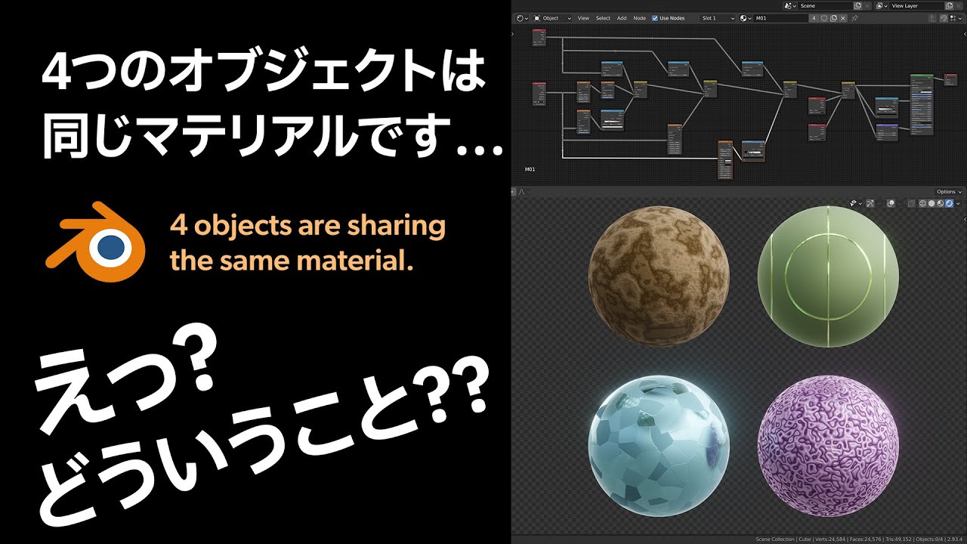Screen dimensions: 967x544
Task: Click Faces:24,576 in the status bar
Action: click(x=864, y=539)
